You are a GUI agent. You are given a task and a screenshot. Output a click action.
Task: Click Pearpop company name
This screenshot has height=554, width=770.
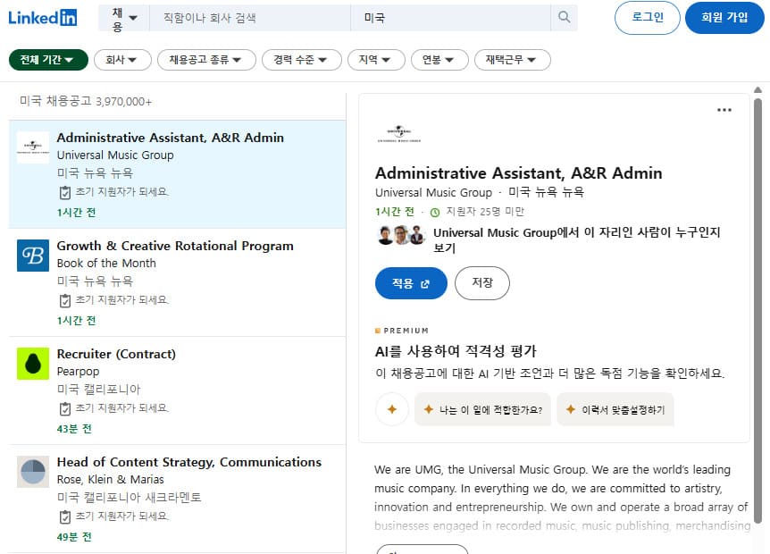pos(78,372)
